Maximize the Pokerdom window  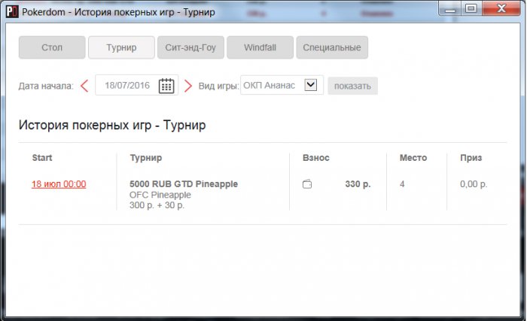pyautogui.click(x=471, y=8)
